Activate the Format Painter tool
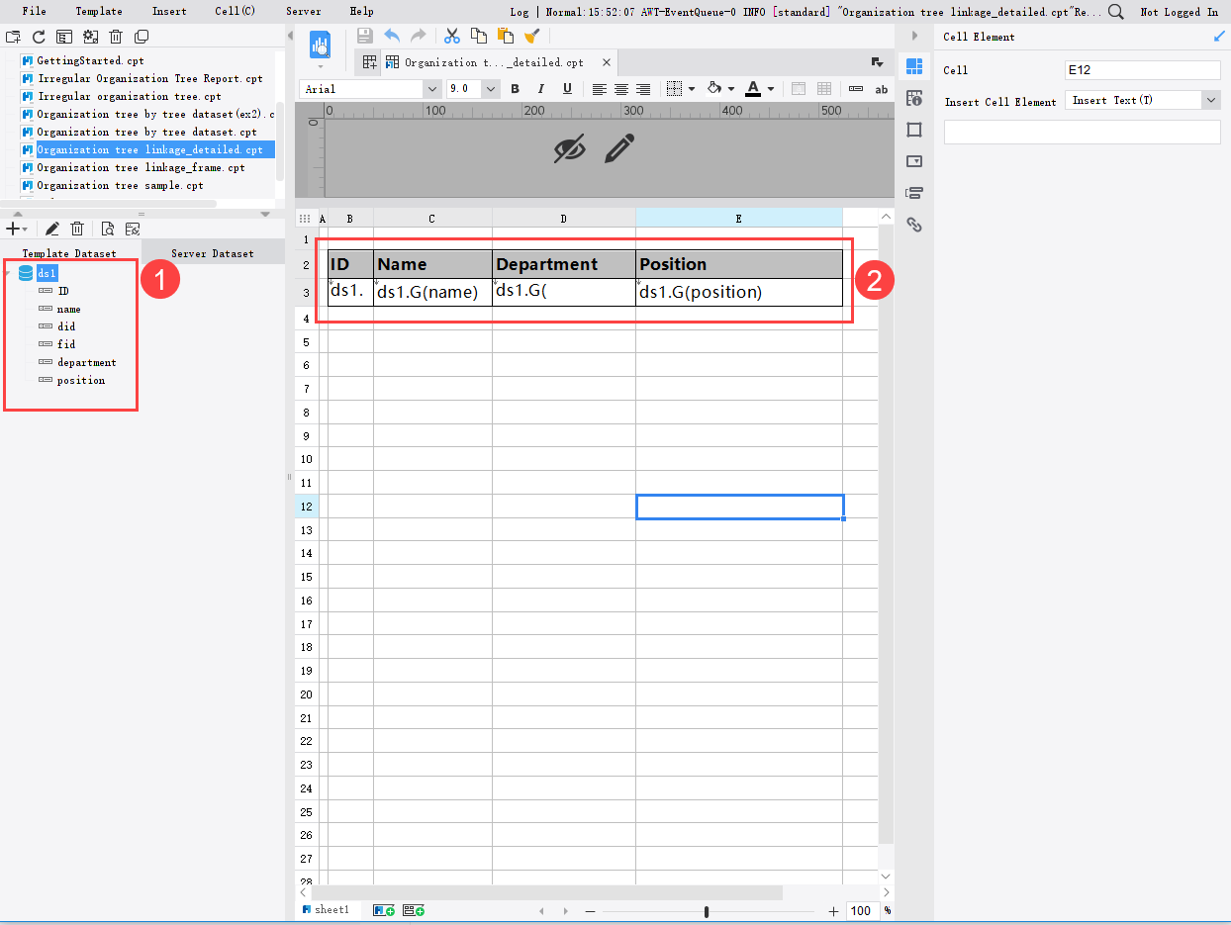The image size is (1231, 925). click(x=532, y=36)
